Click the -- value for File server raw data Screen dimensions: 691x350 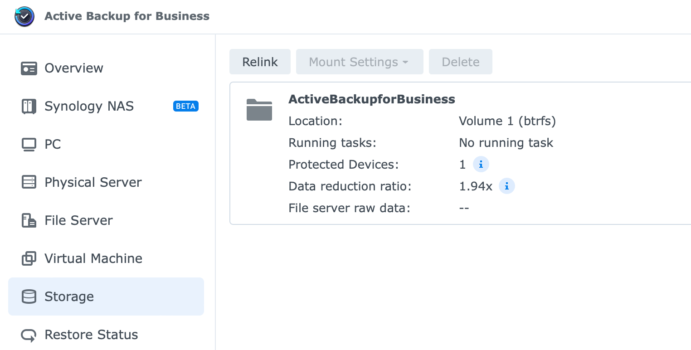pyautogui.click(x=464, y=209)
